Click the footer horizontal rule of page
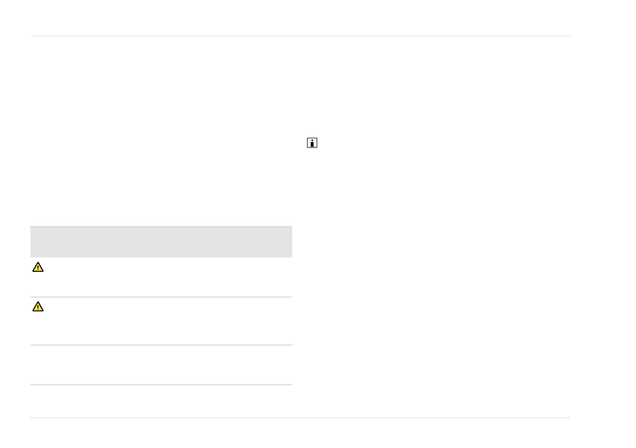 tap(300, 418)
